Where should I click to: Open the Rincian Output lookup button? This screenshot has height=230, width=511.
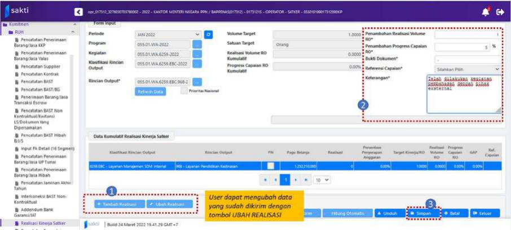(197, 82)
